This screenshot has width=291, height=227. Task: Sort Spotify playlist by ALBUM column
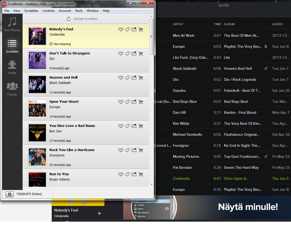pos(229,24)
